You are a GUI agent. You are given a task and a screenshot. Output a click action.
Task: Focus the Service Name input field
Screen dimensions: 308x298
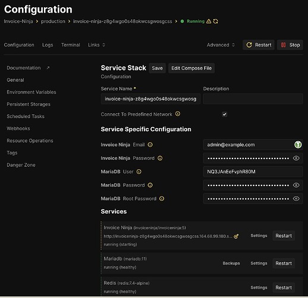[x=150, y=99]
